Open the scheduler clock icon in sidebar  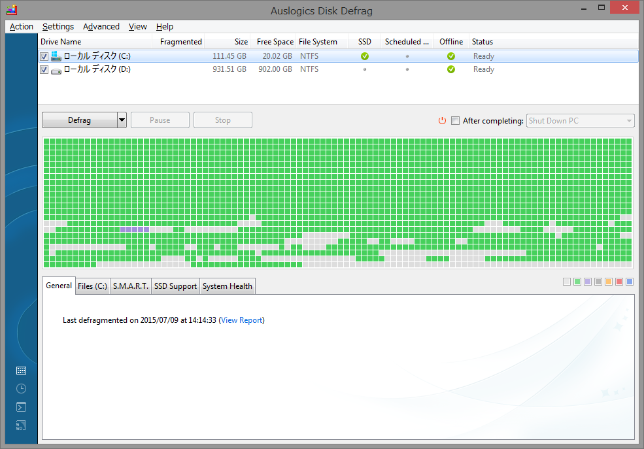(21, 388)
